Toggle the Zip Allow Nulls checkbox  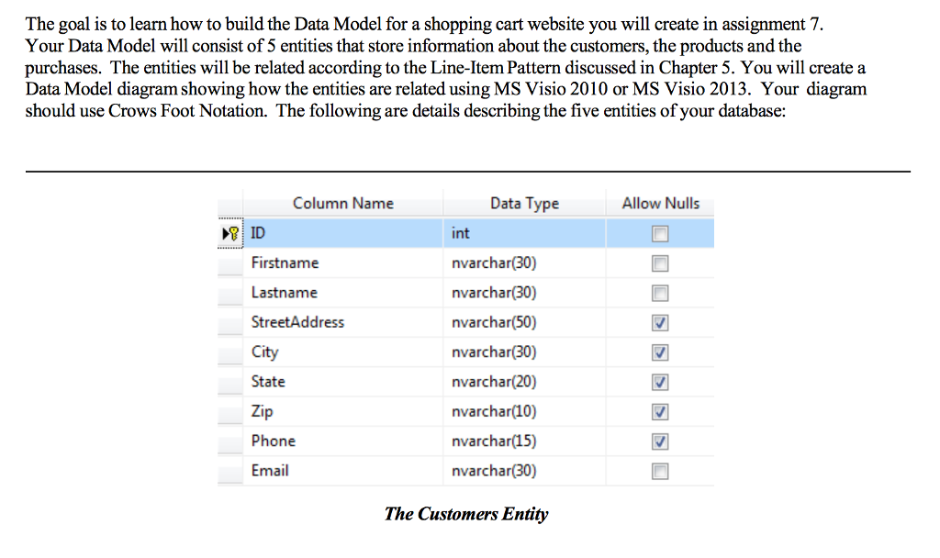(x=660, y=412)
